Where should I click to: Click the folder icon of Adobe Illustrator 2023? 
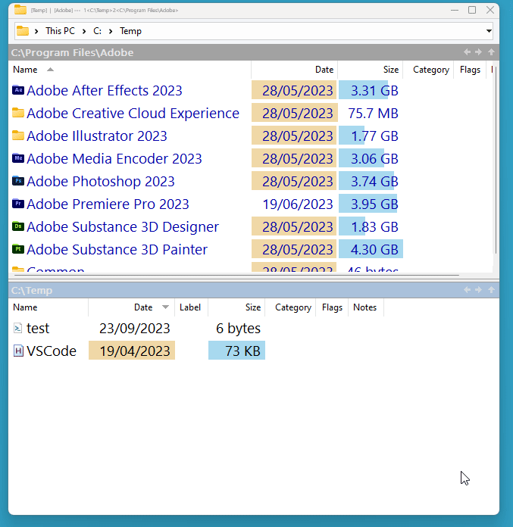point(18,136)
